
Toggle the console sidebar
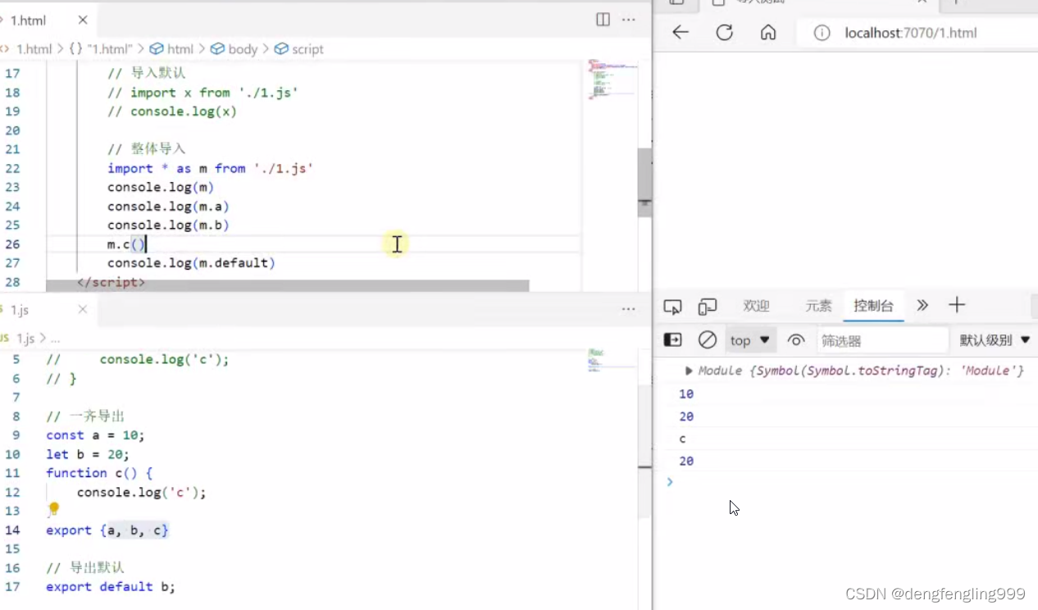click(672, 339)
